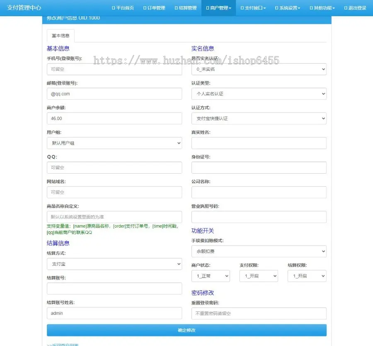Open the 手续费扣除模式 dropdown
Screen dimensions: 373x346
coord(259,251)
